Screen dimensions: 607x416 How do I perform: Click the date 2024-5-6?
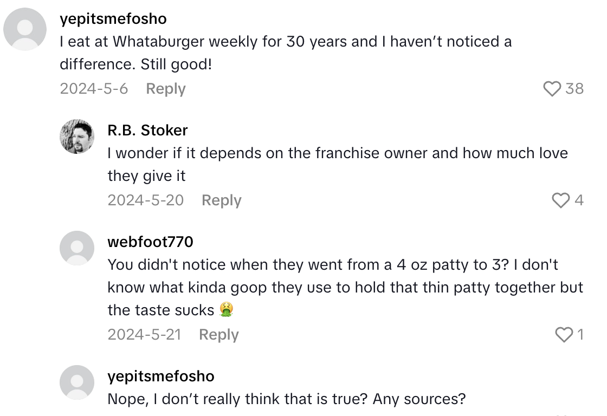[x=93, y=89]
